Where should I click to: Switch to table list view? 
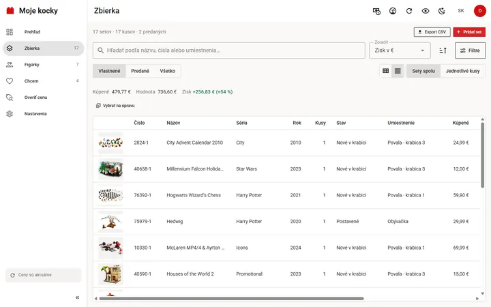[x=398, y=71]
